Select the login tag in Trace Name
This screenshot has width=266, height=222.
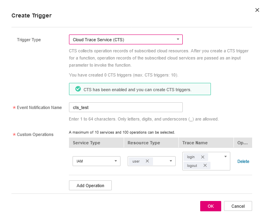tap(191, 157)
